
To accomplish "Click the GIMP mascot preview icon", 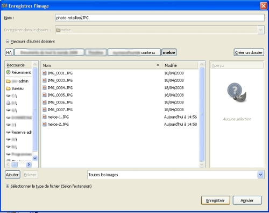I will (x=237, y=92).
